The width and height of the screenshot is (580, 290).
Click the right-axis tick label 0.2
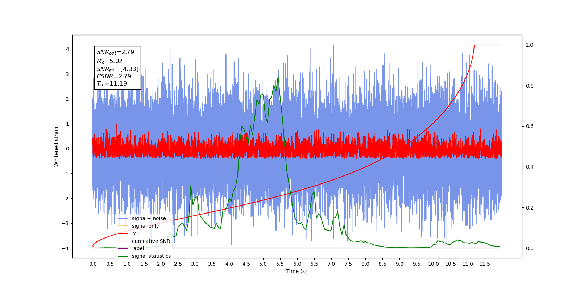(x=530, y=208)
